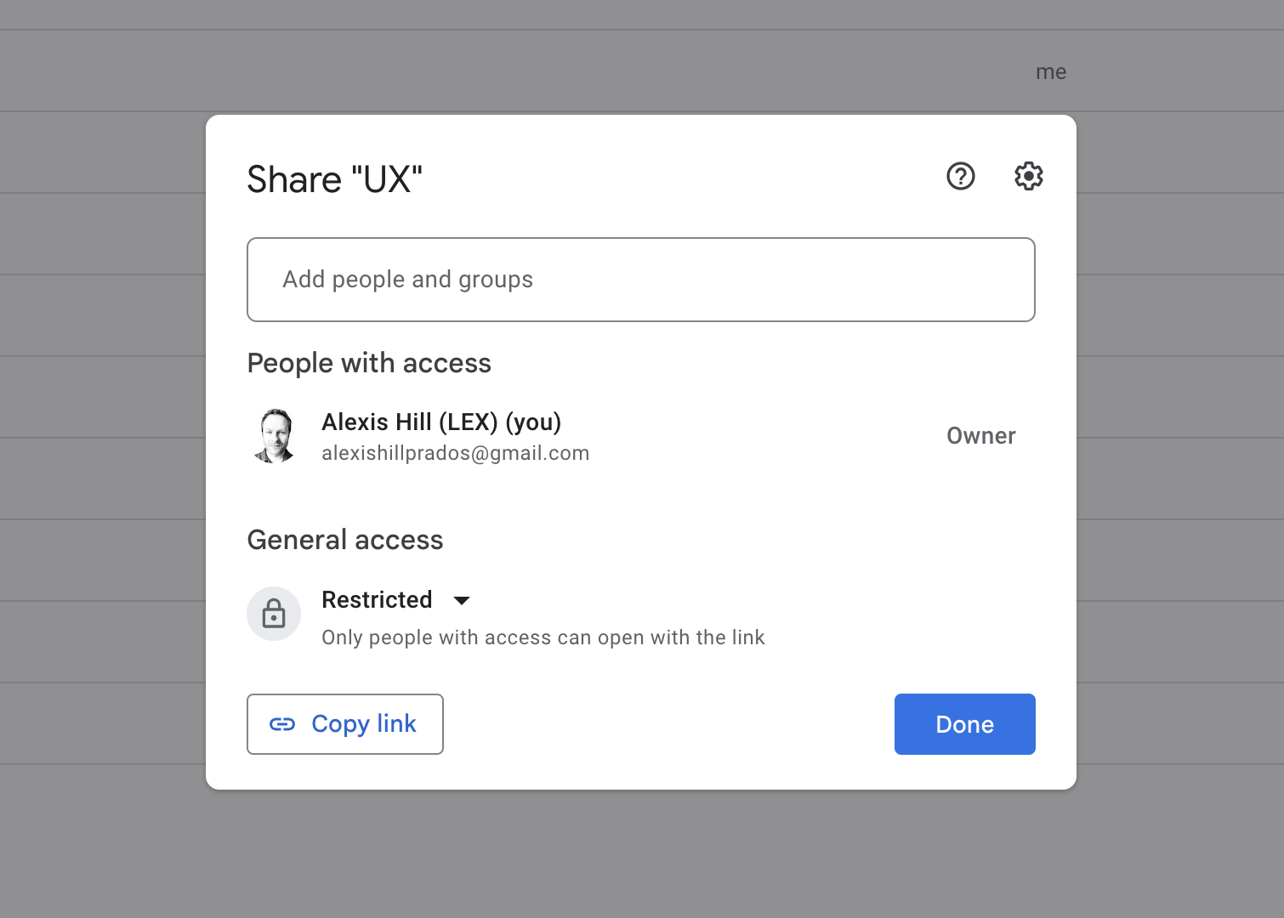The height and width of the screenshot is (918, 1284).
Task: Click the (you) tag after the name
Action: [533, 422]
